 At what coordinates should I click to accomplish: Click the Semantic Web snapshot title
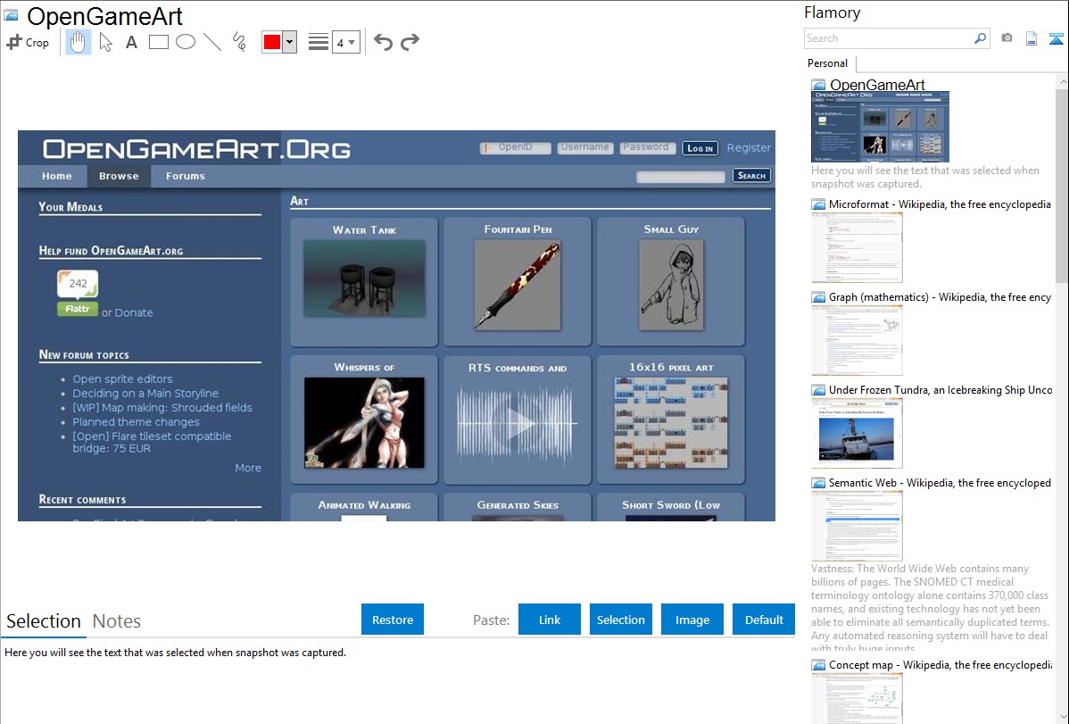point(940,482)
